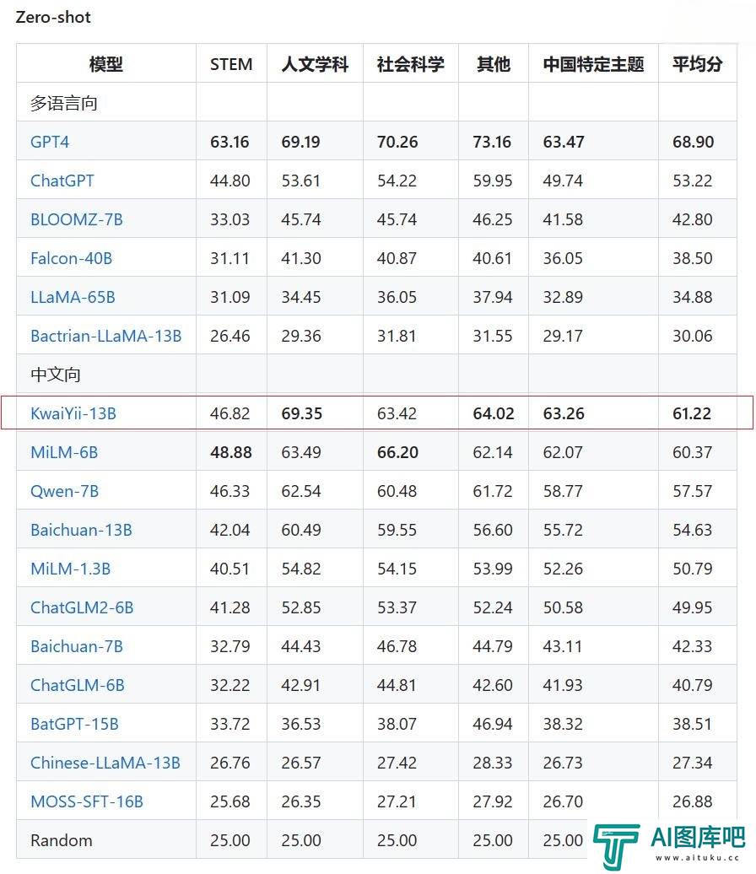
Task: Follow the Falcon-40B link
Action: coord(71,258)
